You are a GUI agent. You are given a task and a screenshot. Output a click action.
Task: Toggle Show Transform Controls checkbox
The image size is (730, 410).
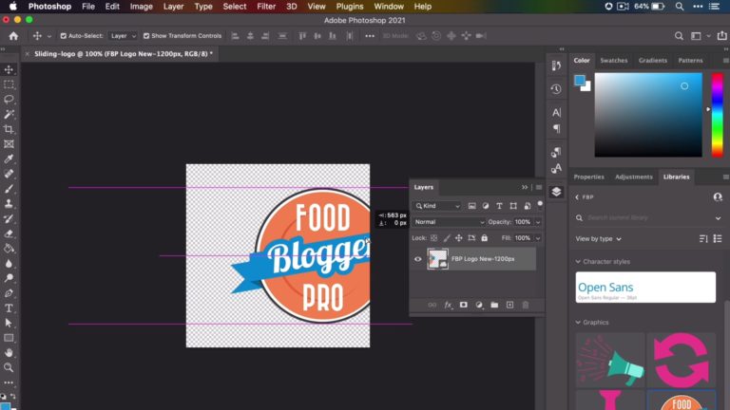pos(146,36)
